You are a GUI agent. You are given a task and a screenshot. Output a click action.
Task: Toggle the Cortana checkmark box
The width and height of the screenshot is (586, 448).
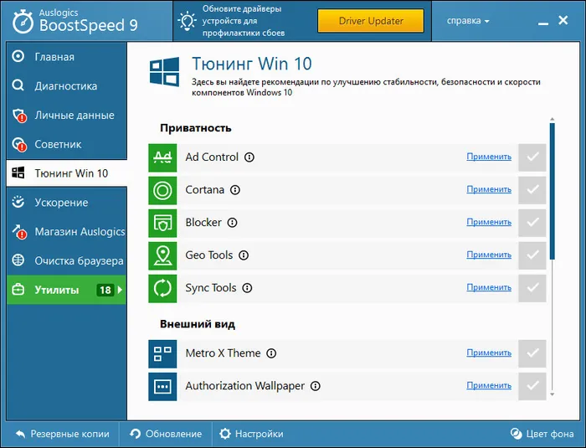[532, 190]
